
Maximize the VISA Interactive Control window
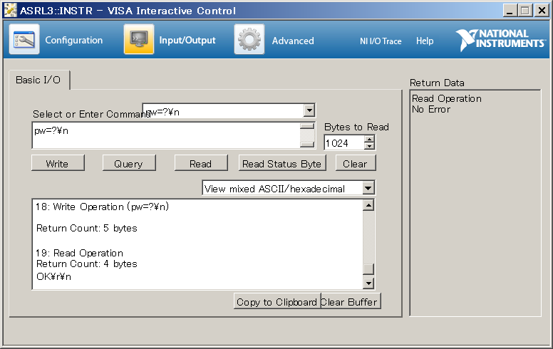[524, 11]
